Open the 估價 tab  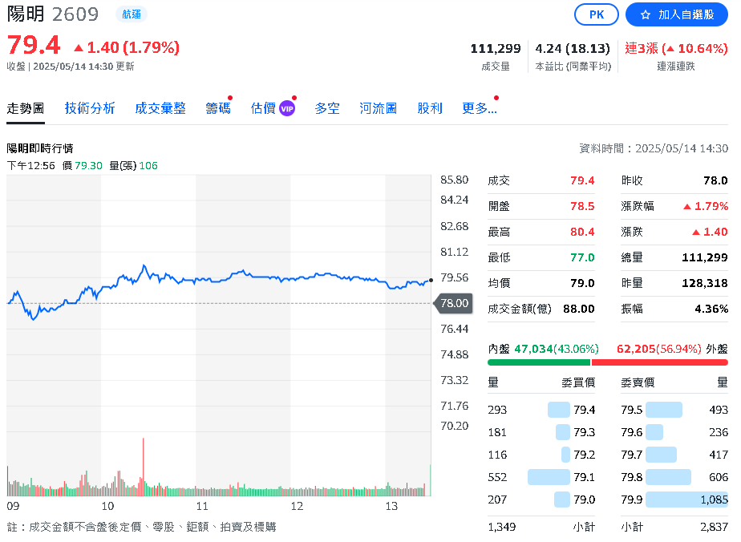[263, 109]
